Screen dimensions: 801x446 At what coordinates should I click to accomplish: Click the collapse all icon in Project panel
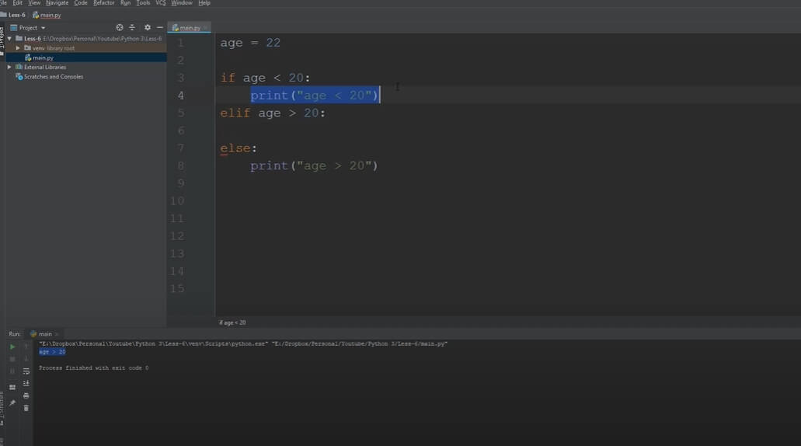(x=132, y=28)
